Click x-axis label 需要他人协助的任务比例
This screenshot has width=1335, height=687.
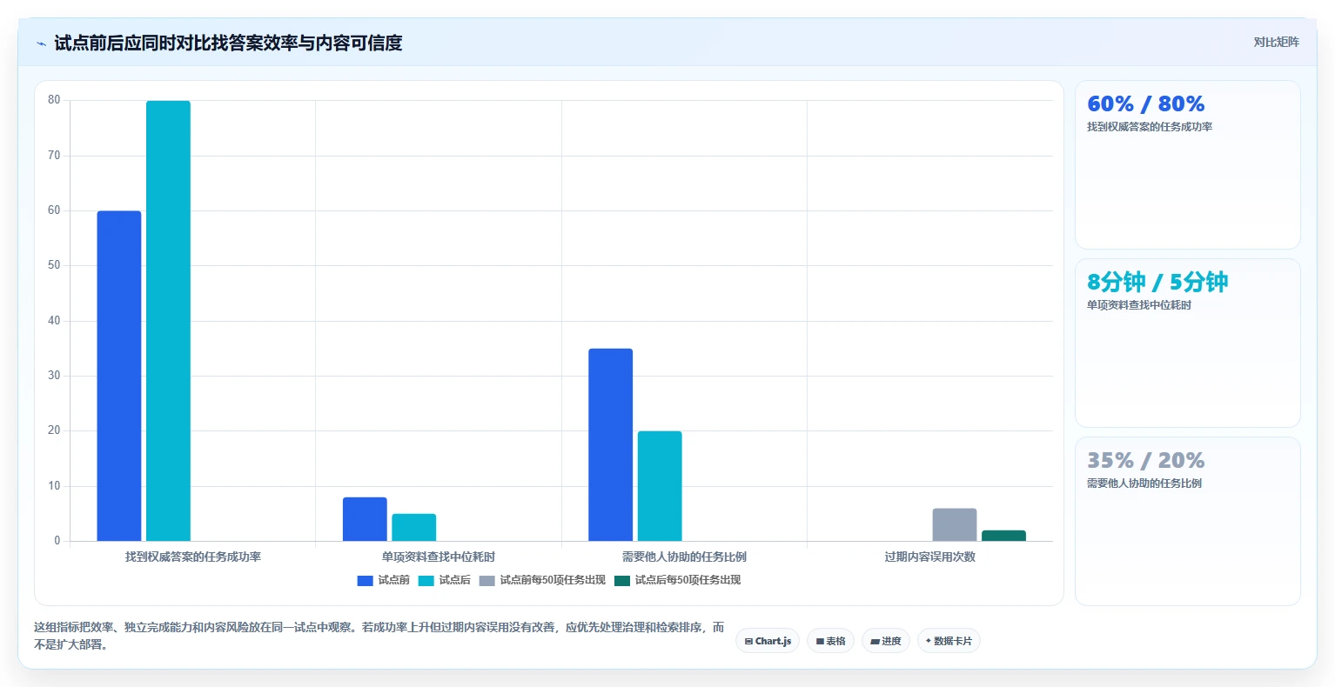[684, 557]
